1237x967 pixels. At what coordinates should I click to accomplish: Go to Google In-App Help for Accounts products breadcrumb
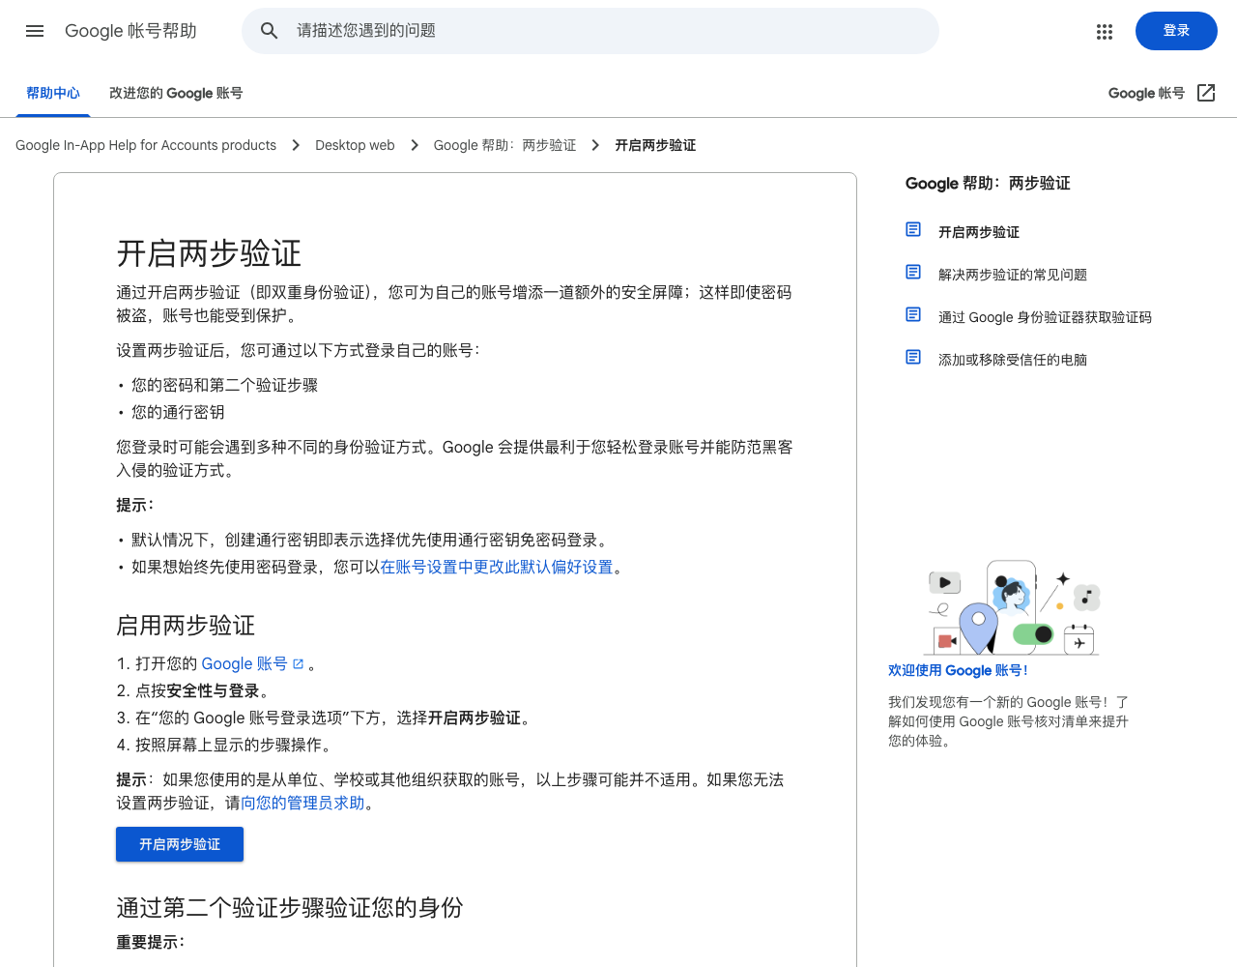tap(146, 145)
